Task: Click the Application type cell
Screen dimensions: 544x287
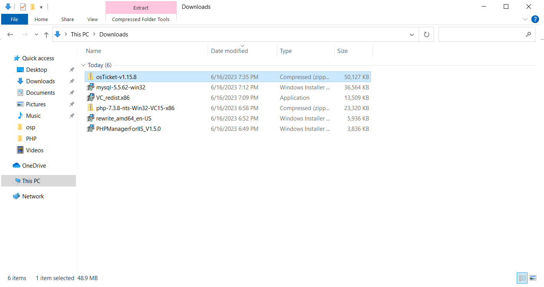Action: [294, 98]
